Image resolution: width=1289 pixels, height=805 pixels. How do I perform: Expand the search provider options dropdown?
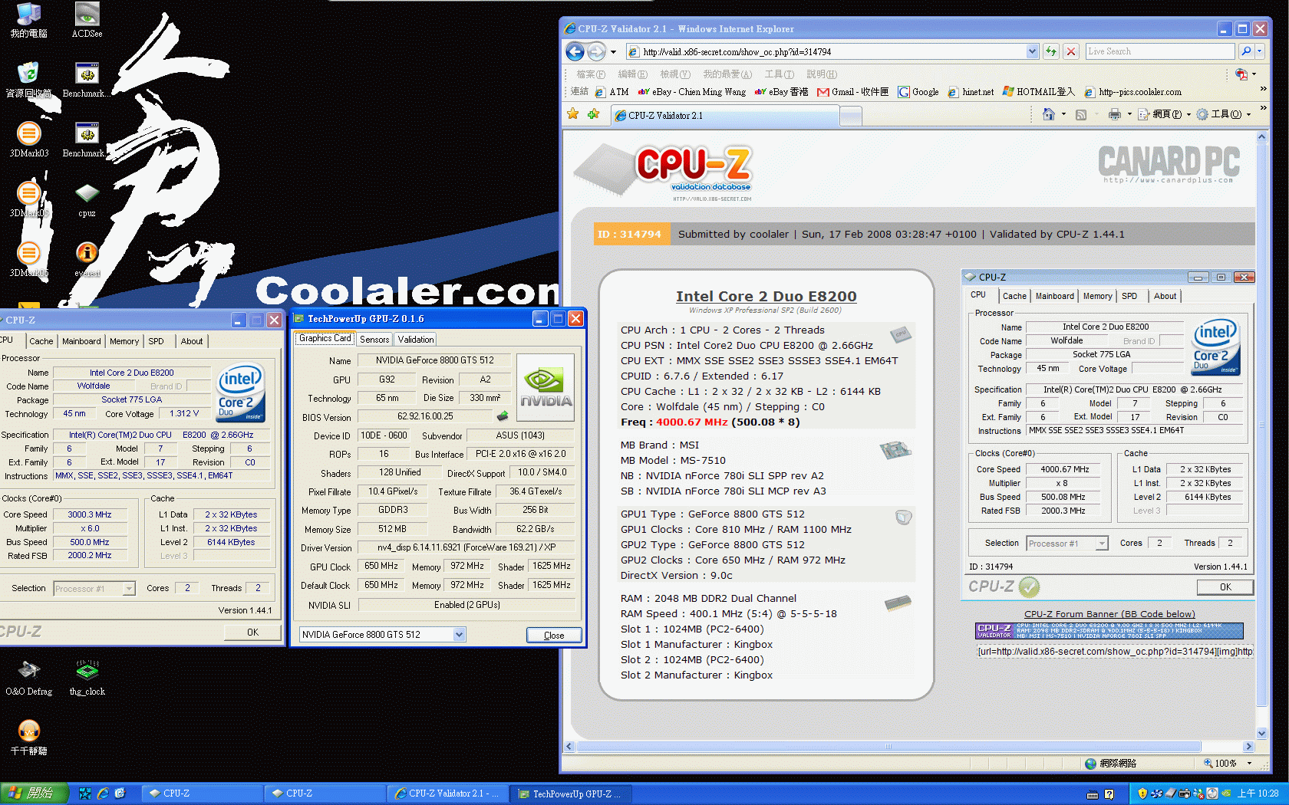point(1260,51)
